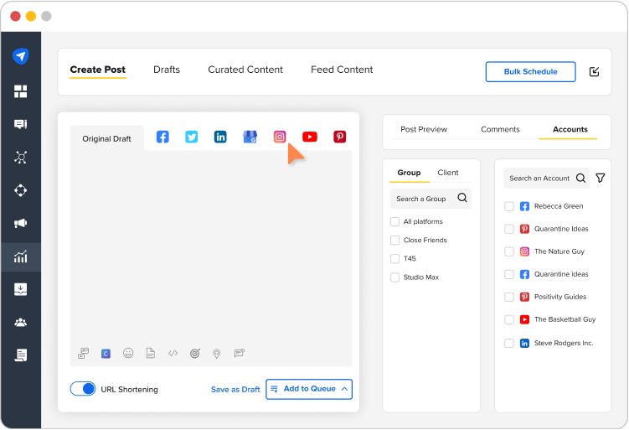This screenshot has height=430, width=629.
Task: Select the Facebook platform tab icon
Action: pyautogui.click(x=162, y=137)
